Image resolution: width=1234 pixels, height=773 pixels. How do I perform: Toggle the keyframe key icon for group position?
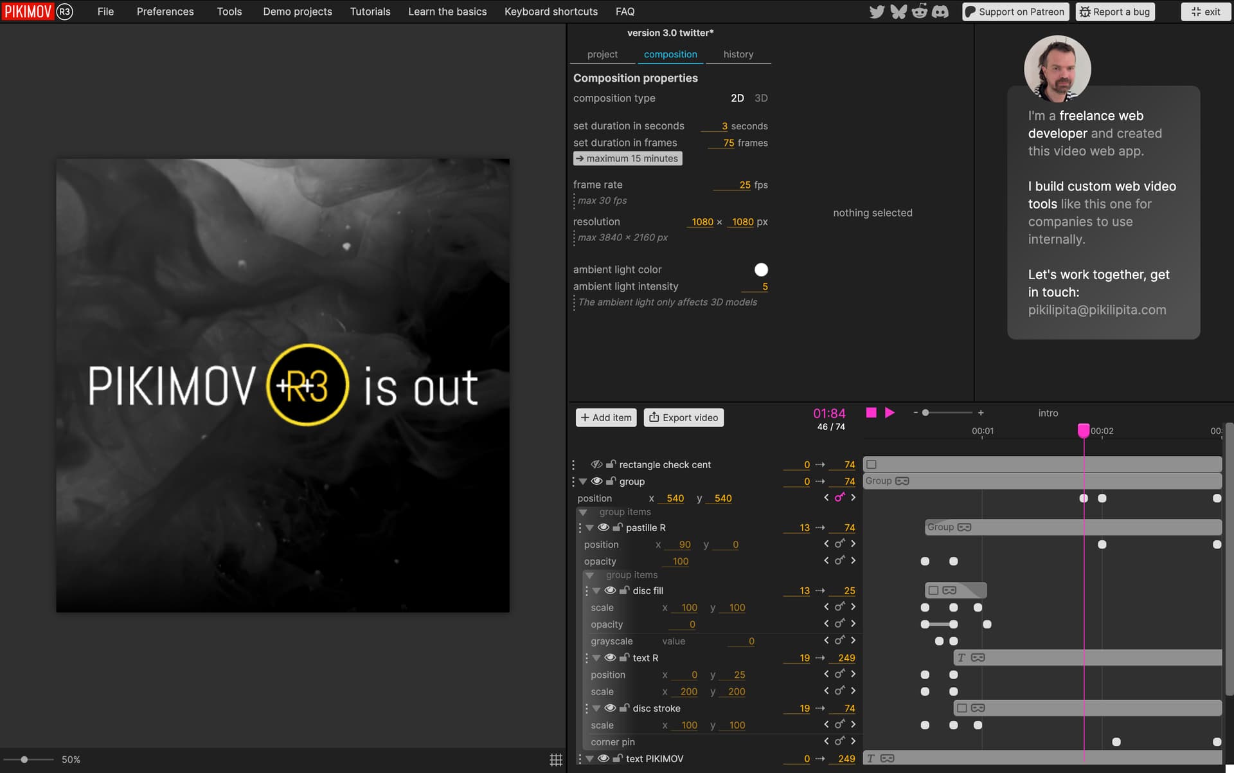click(x=839, y=498)
